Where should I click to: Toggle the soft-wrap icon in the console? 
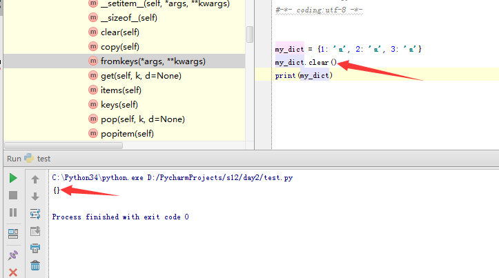[35, 214]
